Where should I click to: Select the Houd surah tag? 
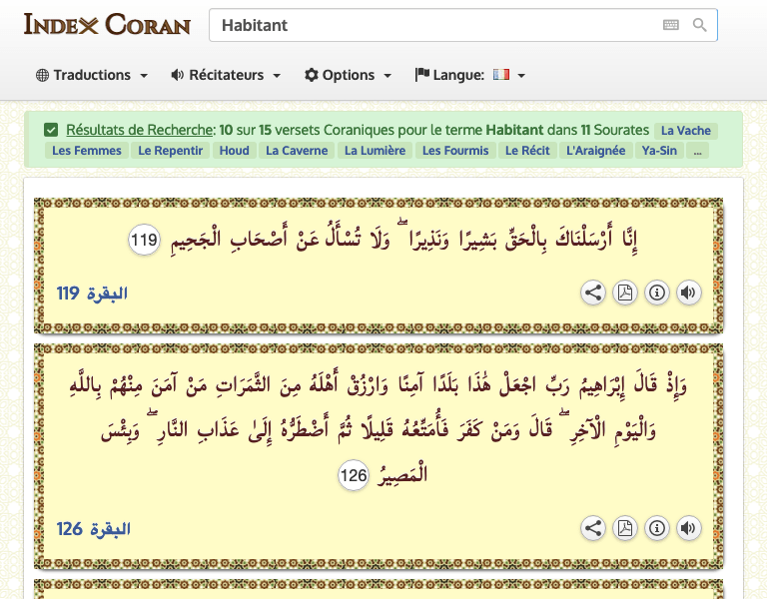point(234,151)
